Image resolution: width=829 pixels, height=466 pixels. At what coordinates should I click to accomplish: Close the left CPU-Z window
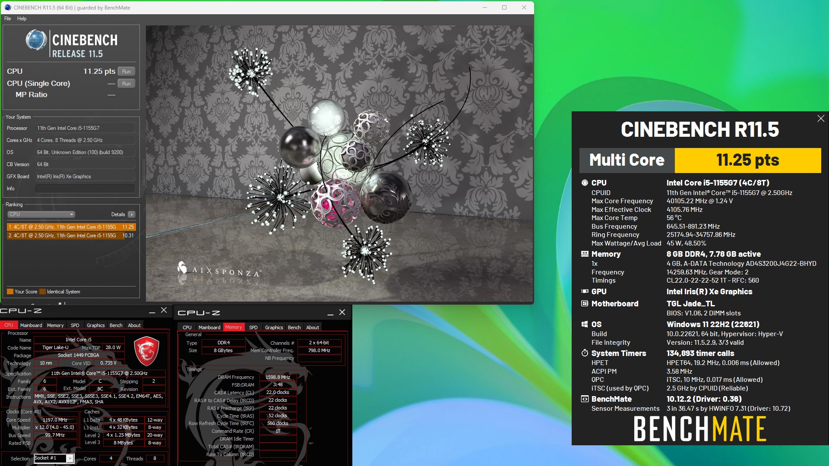click(x=164, y=310)
